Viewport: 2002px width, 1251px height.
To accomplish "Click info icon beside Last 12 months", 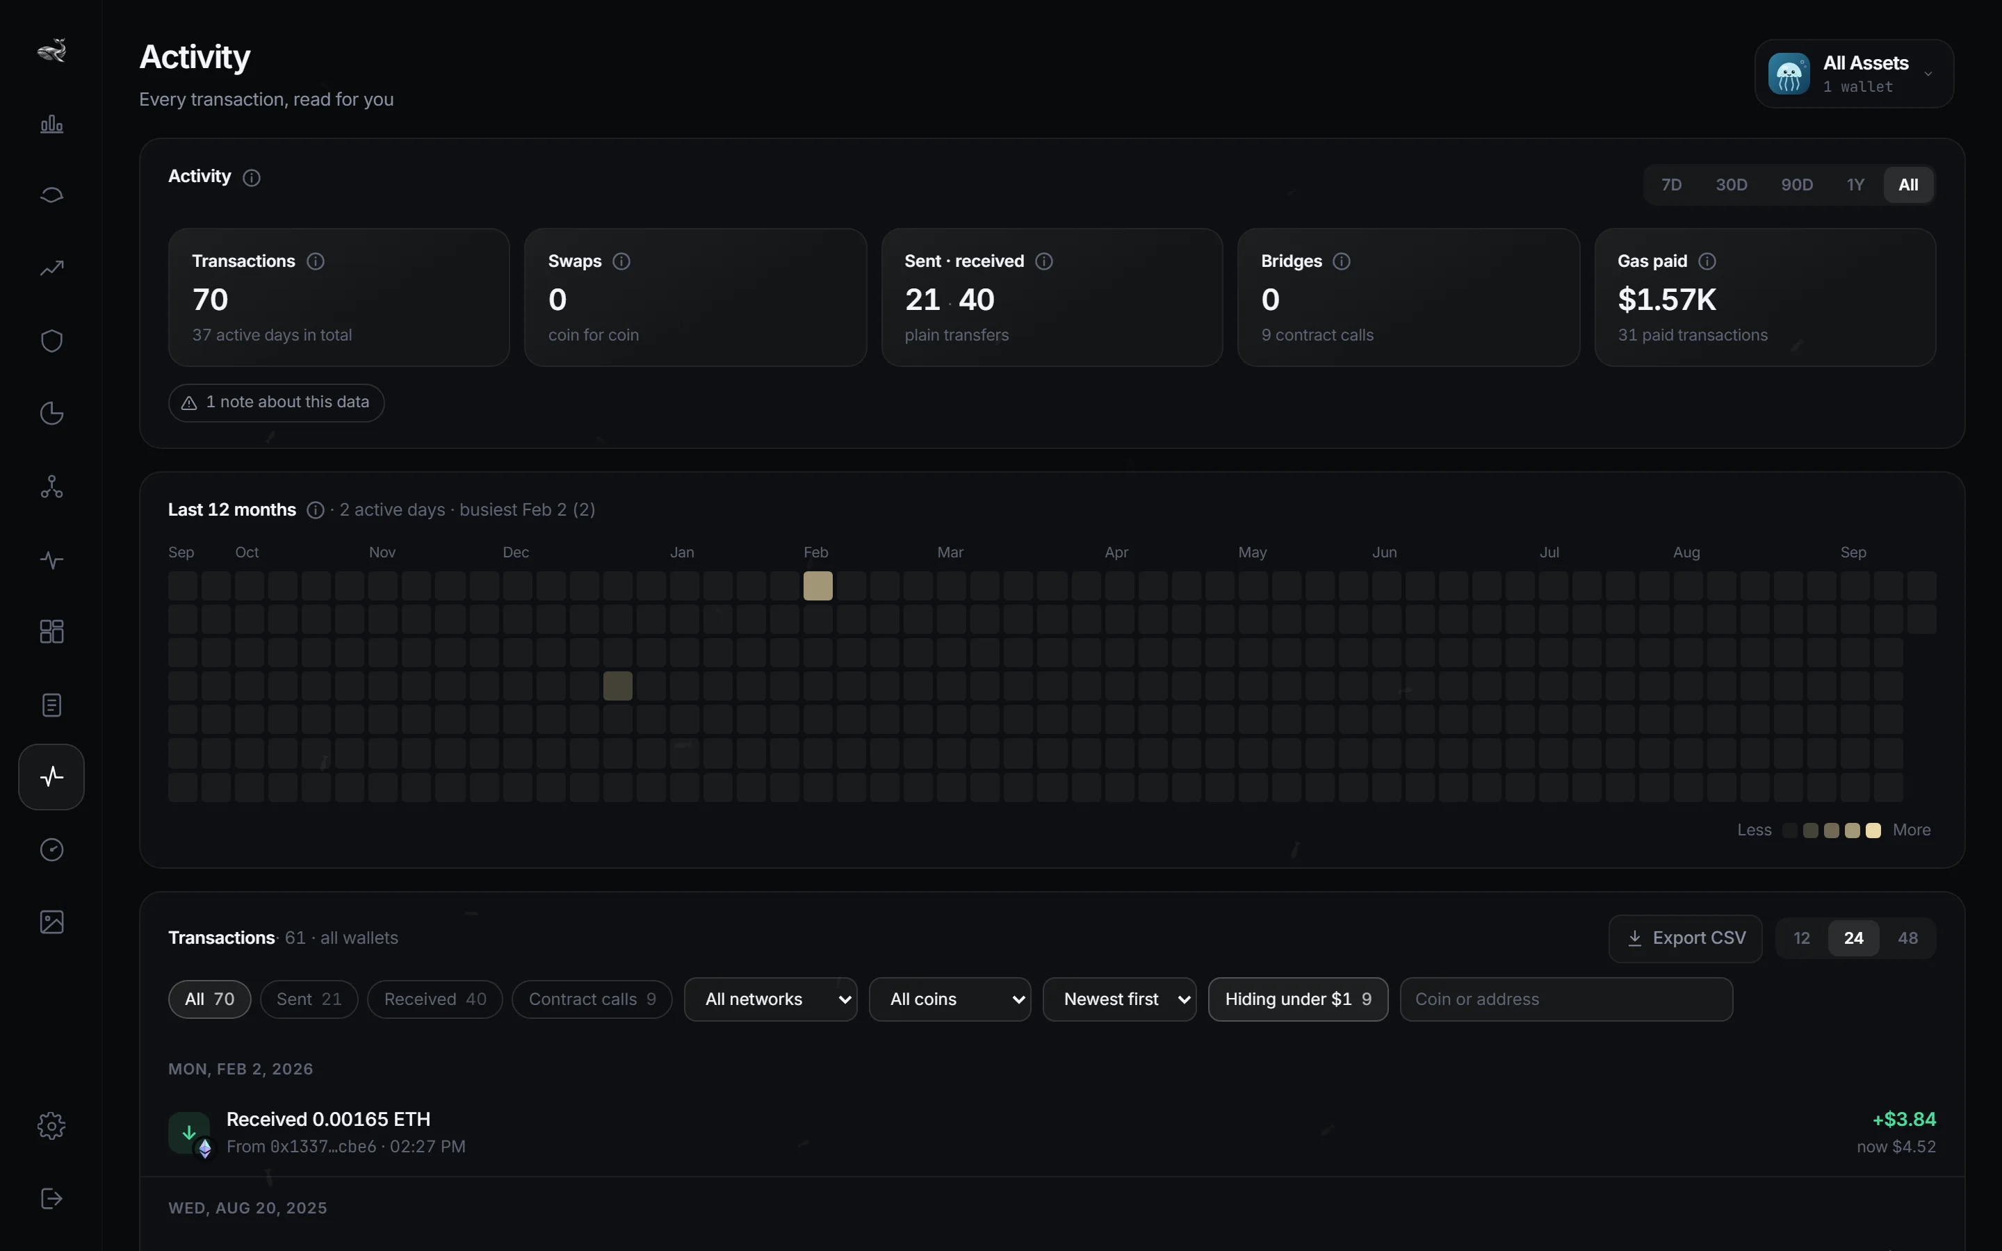I will (315, 511).
